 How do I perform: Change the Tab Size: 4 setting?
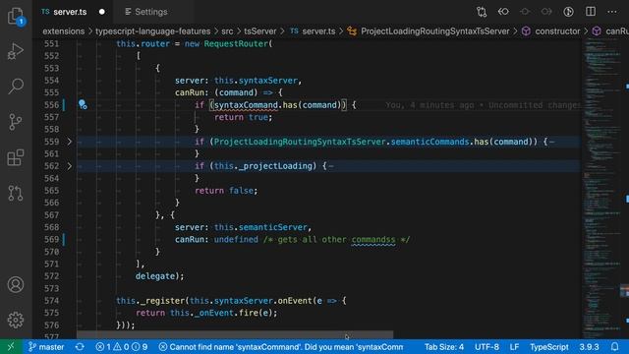point(443,347)
